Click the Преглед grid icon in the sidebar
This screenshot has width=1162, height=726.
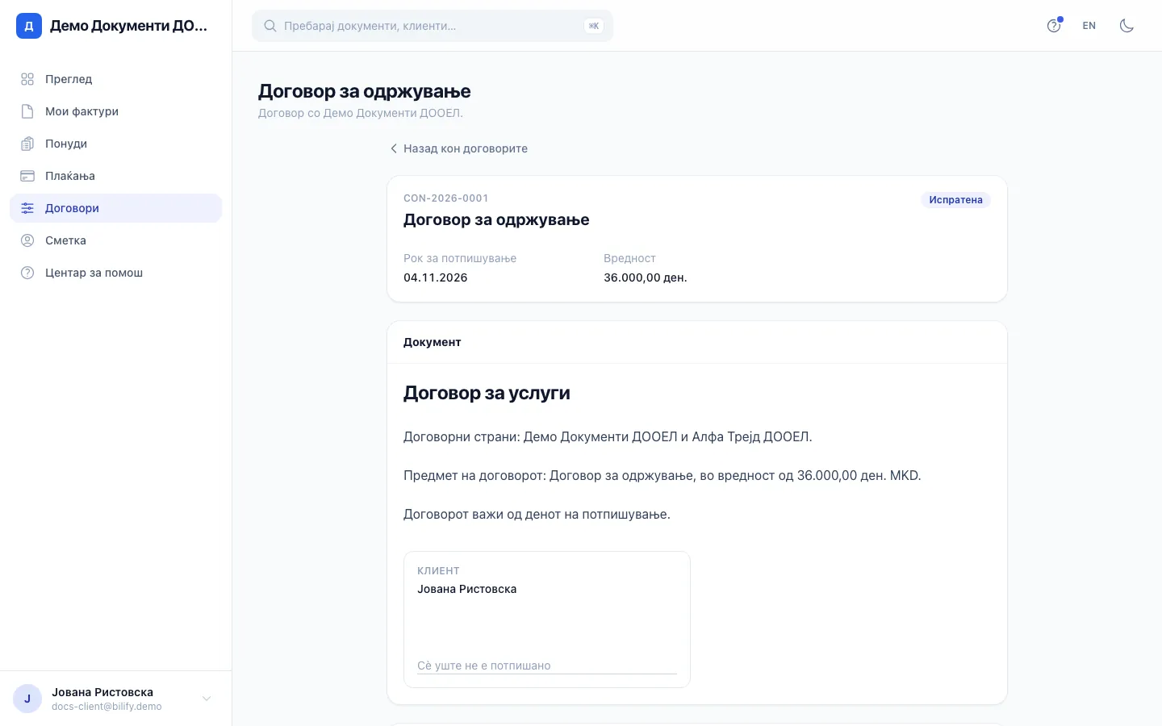pos(27,79)
